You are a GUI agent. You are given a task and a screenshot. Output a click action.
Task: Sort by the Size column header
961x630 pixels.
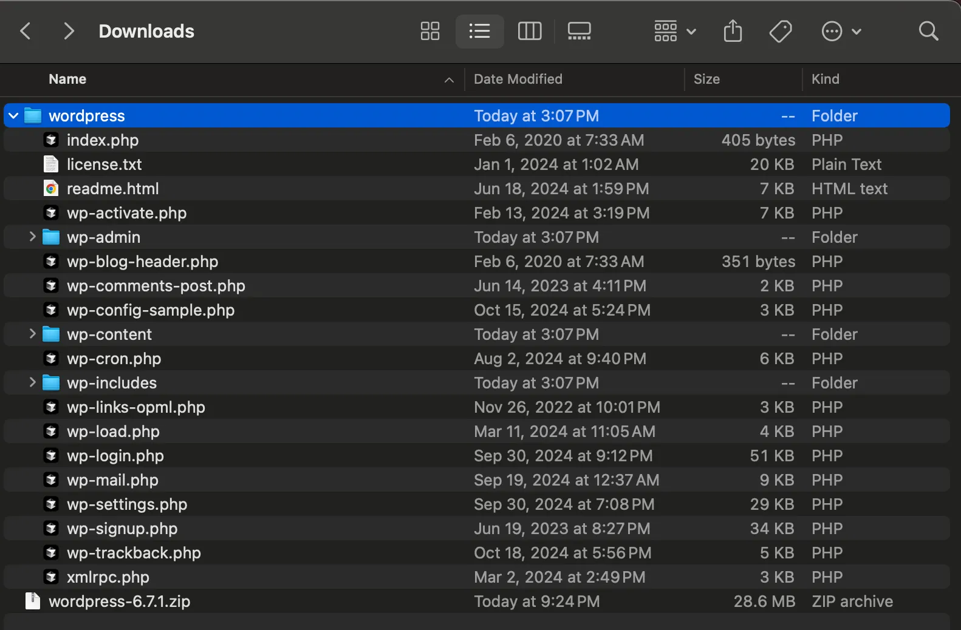click(706, 79)
